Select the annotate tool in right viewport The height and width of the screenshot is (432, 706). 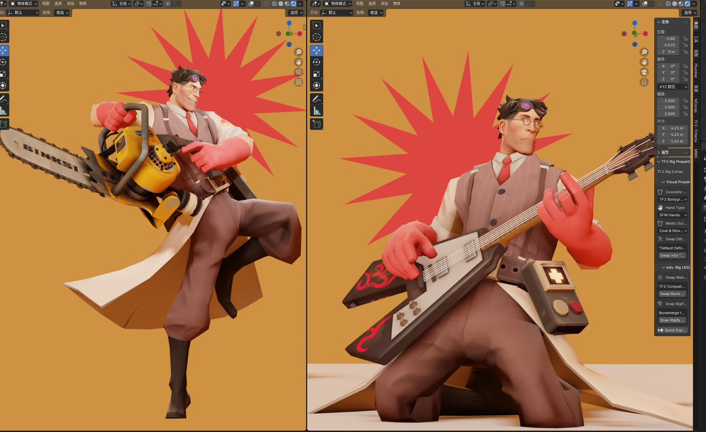click(317, 99)
